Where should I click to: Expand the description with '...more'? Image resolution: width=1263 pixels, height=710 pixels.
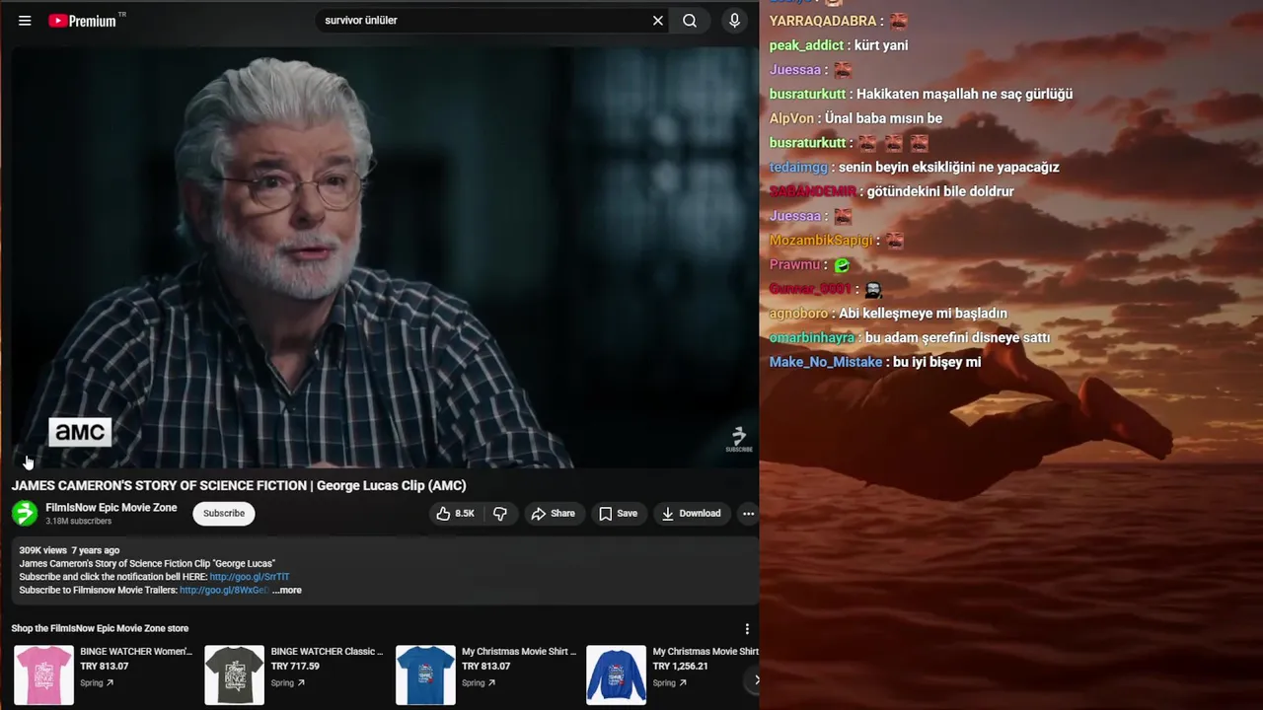point(287,591)
